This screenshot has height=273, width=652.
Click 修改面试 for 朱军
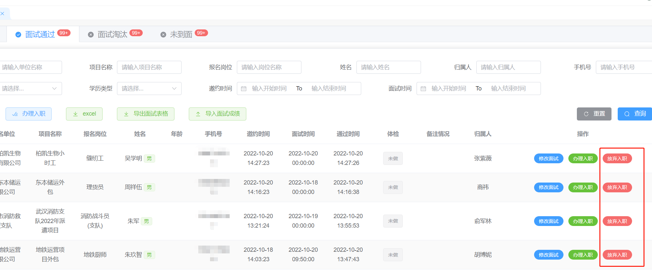[549, 221]
